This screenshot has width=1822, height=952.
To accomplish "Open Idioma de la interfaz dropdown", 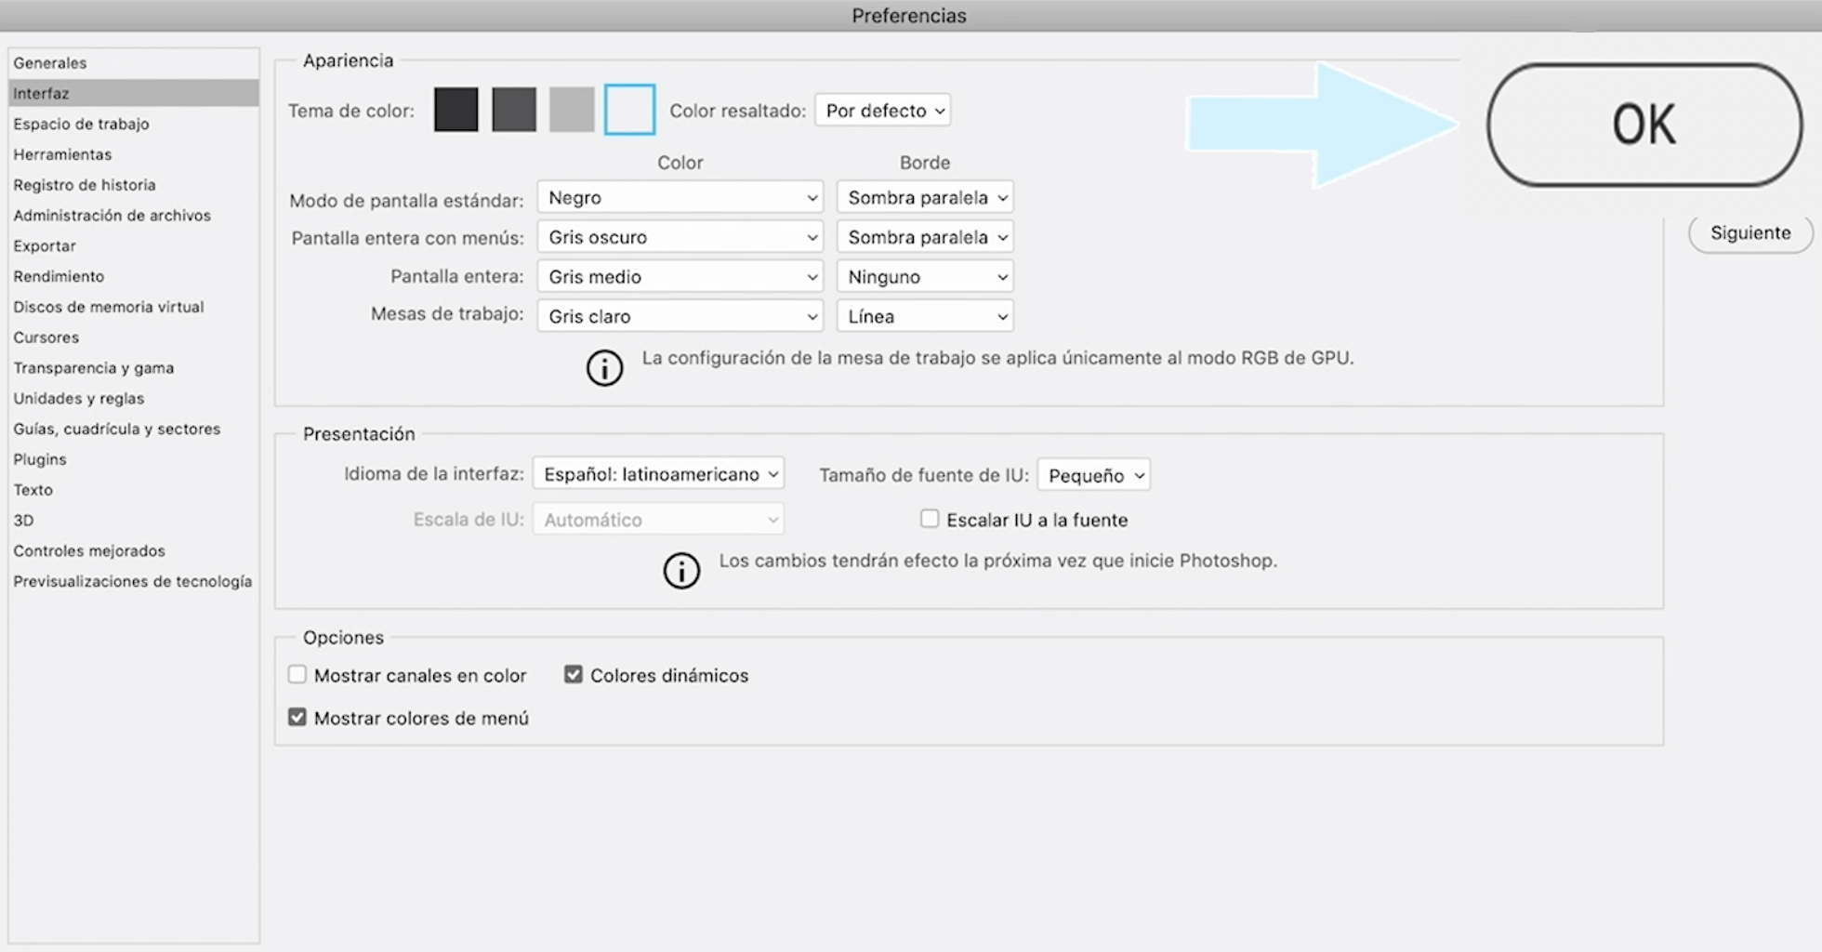I will pyautogui.click(x=658, y=474).
